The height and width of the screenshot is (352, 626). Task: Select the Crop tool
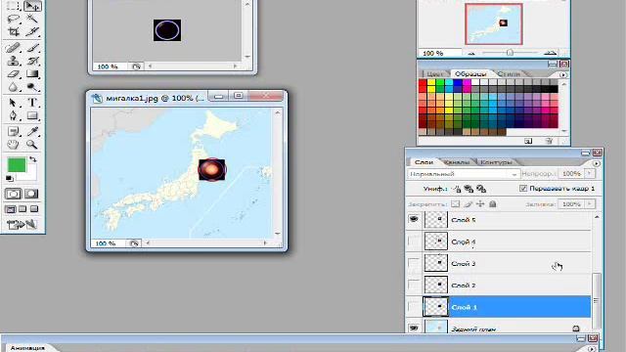13,31
